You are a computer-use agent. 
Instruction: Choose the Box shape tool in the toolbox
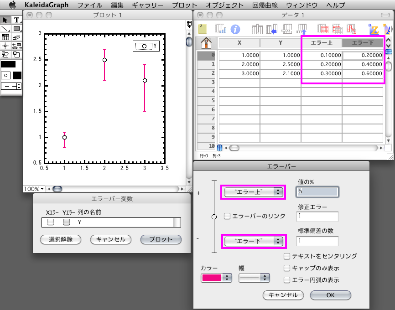click(x=16, y=29)
